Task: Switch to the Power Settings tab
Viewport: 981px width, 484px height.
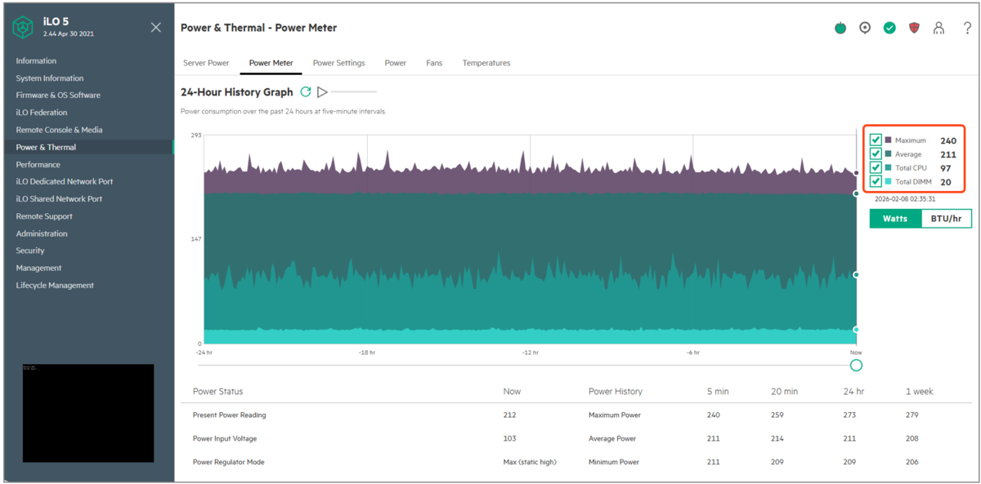Action: point(338,63)
